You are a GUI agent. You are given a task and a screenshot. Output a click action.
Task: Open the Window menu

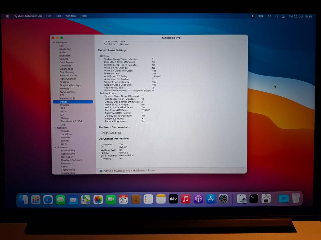click(x=71, y=16)
